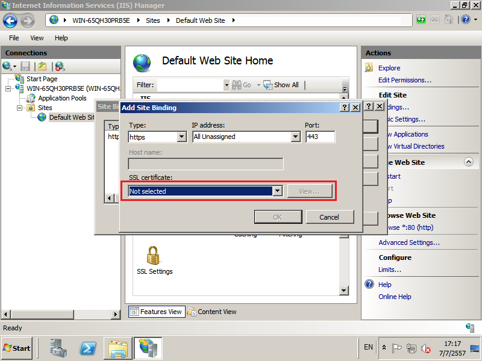Image resolution: width=482 pixels, height=361 pixels.
Task: Click the Help icon in Actions pane
Action: pos(369,285)
